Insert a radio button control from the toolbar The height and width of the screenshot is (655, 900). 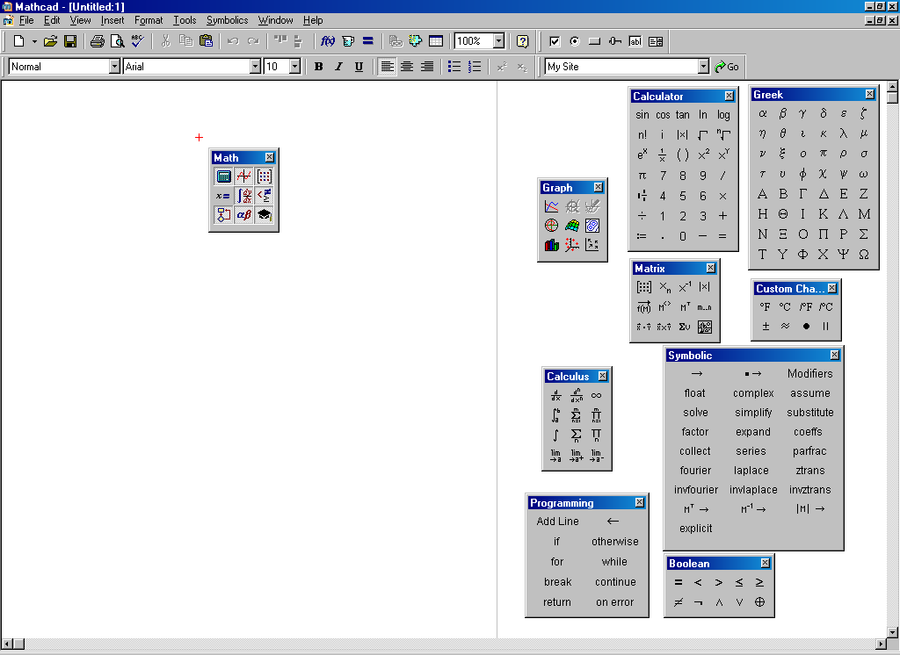point(575,41)
